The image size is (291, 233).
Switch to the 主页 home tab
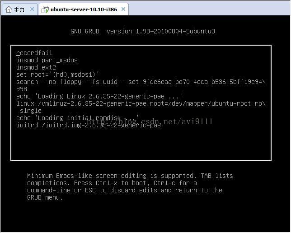pos(20,9)
